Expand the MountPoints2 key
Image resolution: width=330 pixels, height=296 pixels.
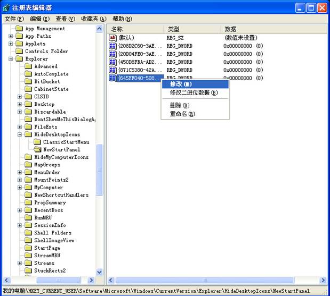20,180
